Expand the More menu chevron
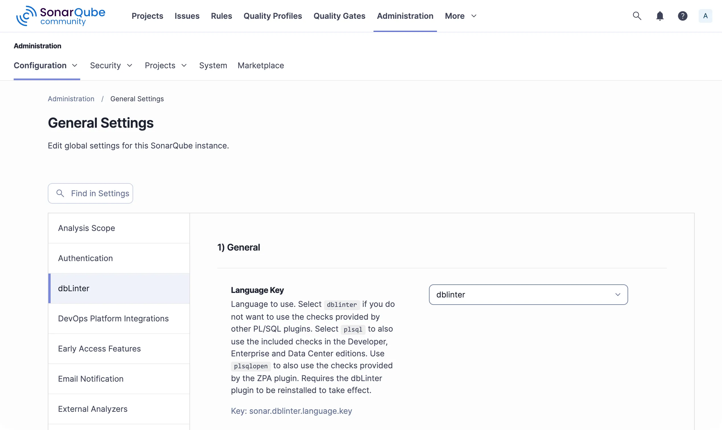The height and width of the screenshot is (430, 722). click(x=474, y=16)
